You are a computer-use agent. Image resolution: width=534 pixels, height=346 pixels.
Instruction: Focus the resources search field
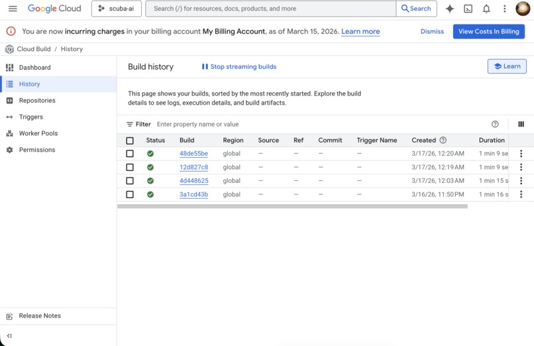271,9
